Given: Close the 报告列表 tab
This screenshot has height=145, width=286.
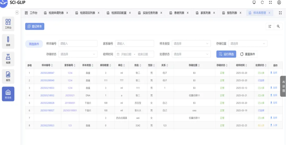Looking at the screenshot, I should point(240,13).
